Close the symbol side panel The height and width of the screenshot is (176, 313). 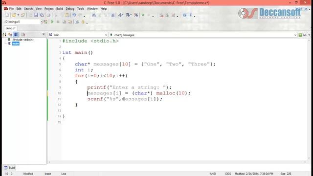(x=44, y=34)
